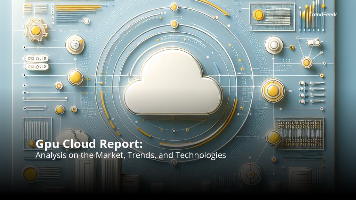Click the Gpu Cloud Report title

(87, 143)
